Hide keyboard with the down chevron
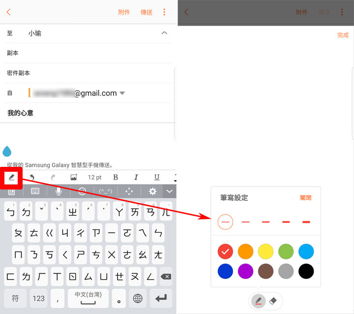This screenshot has width=354, height=314. pyautogui.click(x=170, y=191)
